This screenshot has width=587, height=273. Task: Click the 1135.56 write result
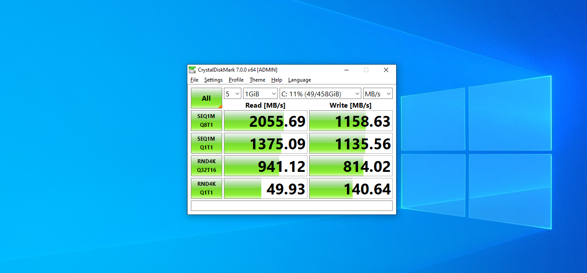point(351,143)
